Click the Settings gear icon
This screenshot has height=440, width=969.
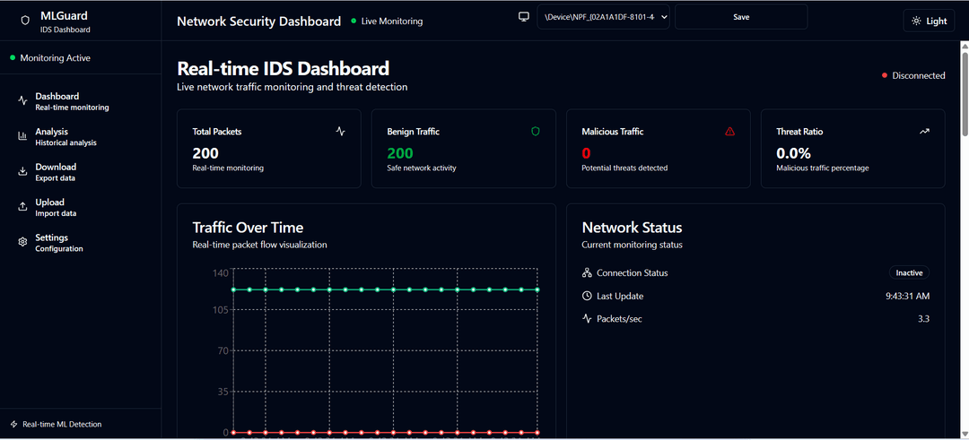tap(22, 242)
